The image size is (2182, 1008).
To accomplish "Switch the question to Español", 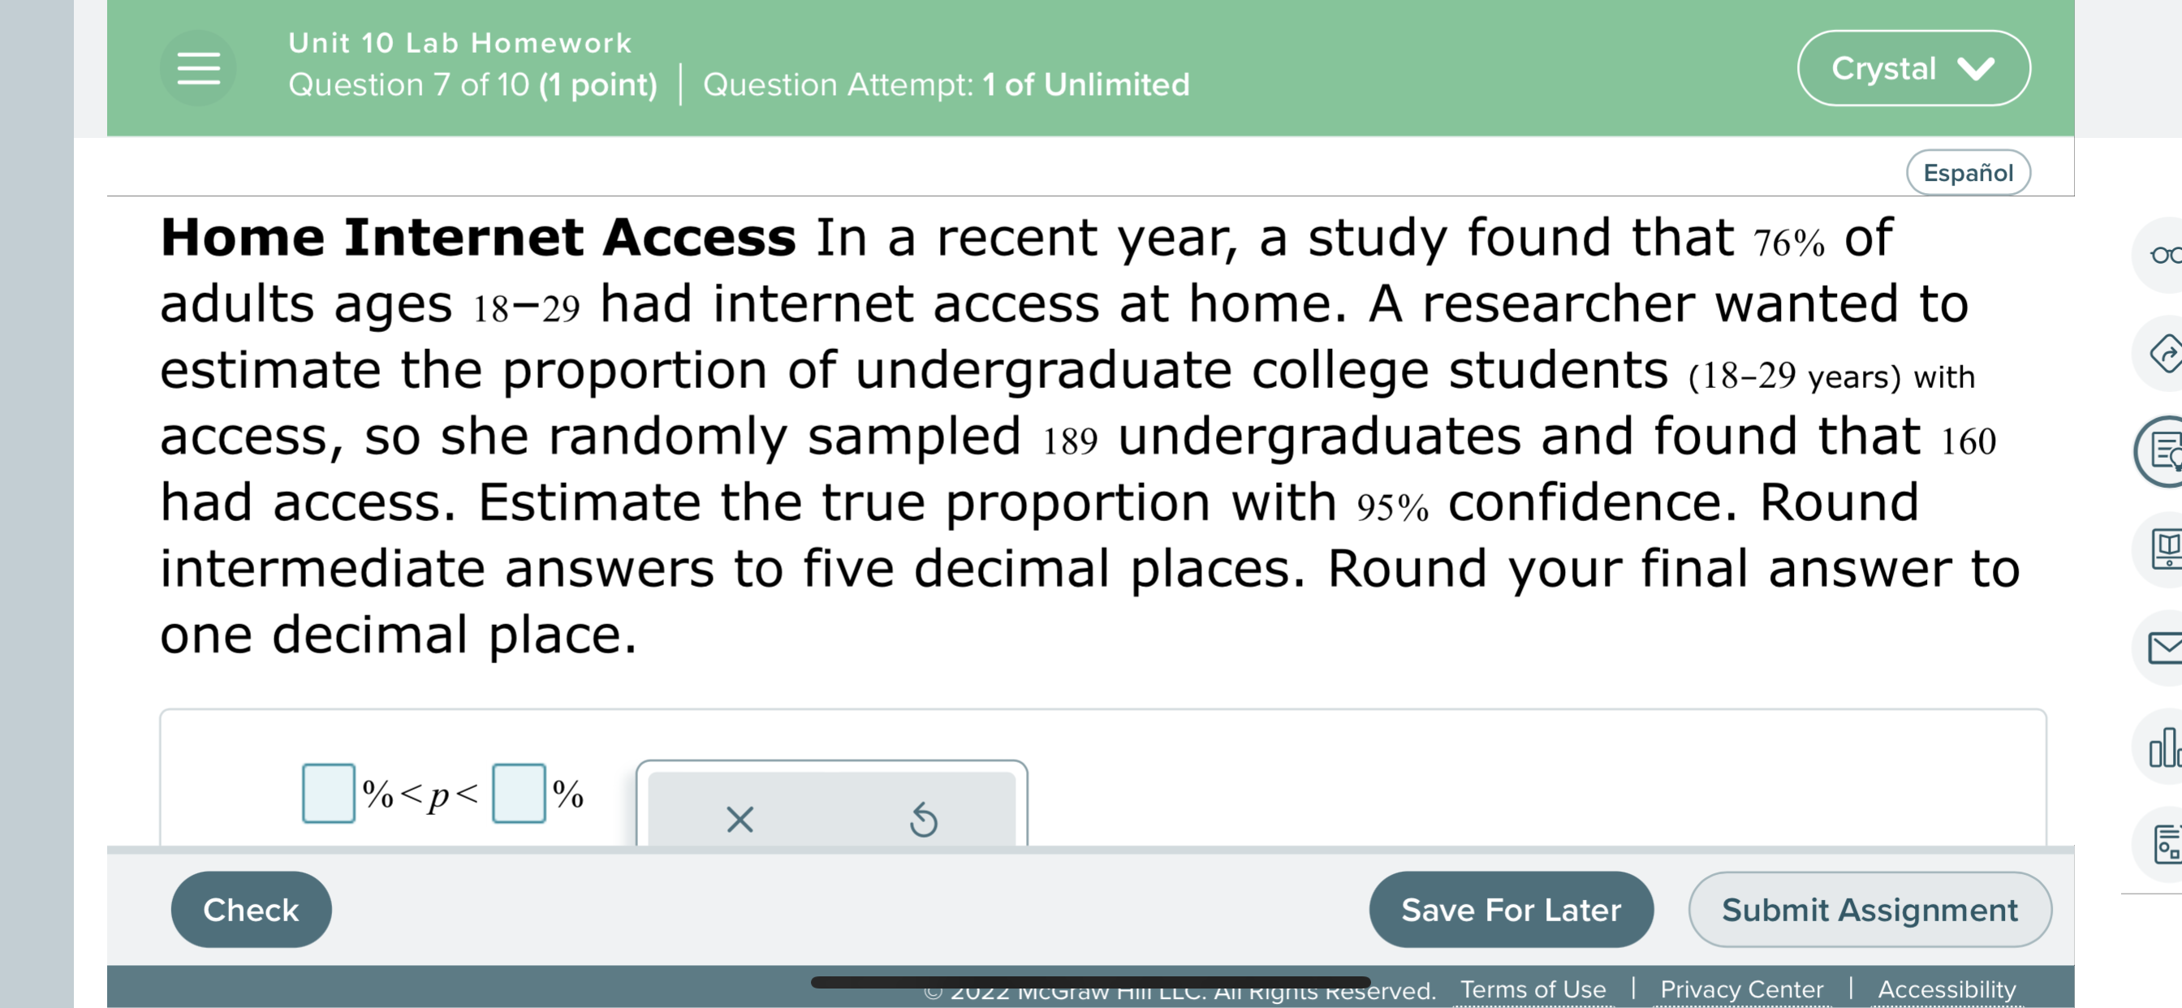I will click(x=1969, y=173).
